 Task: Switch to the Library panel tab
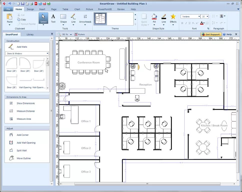(x=30, y=34)
